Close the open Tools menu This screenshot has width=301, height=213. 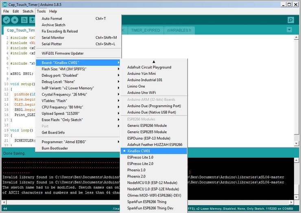click(x=41, y=11)
